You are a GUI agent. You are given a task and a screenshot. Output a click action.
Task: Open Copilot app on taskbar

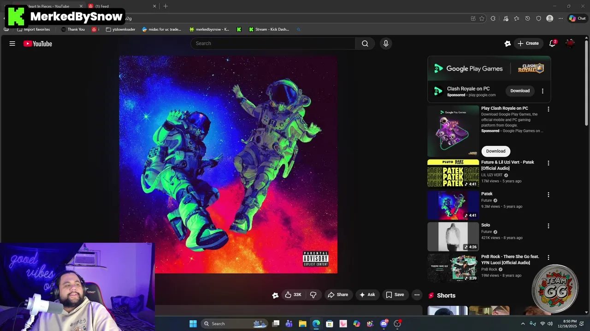click(x=357, y=324)
